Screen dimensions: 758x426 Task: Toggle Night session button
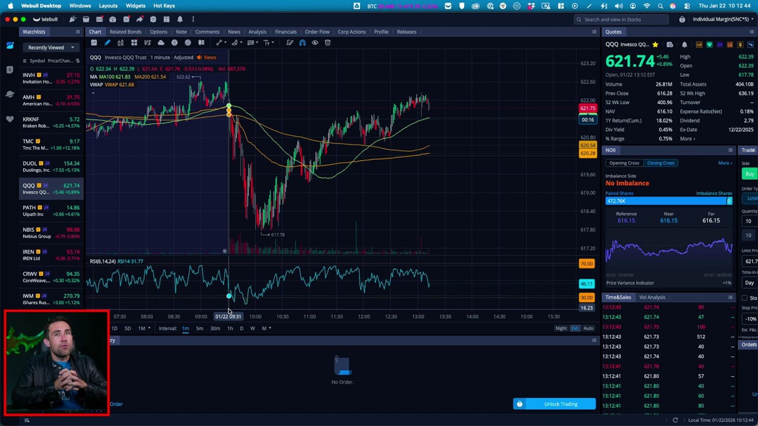point(561,328)
